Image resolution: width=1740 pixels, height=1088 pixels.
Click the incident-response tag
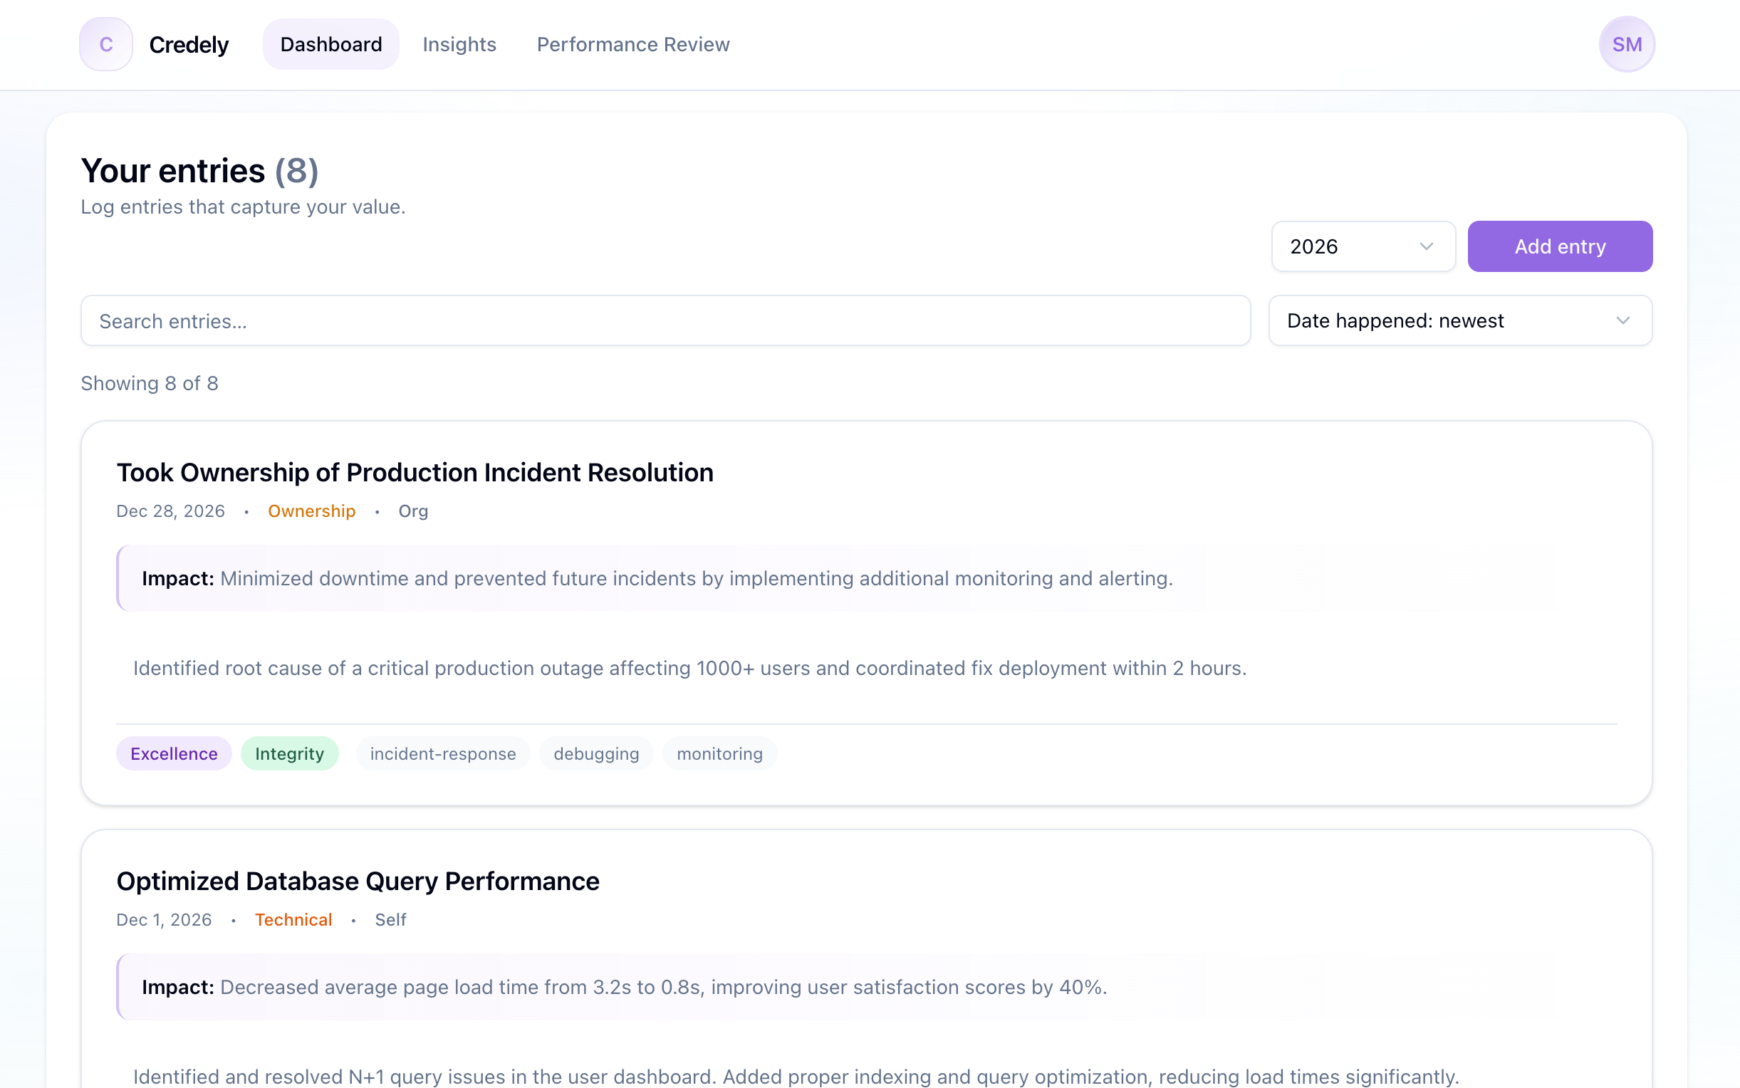[x=442, y=753]
